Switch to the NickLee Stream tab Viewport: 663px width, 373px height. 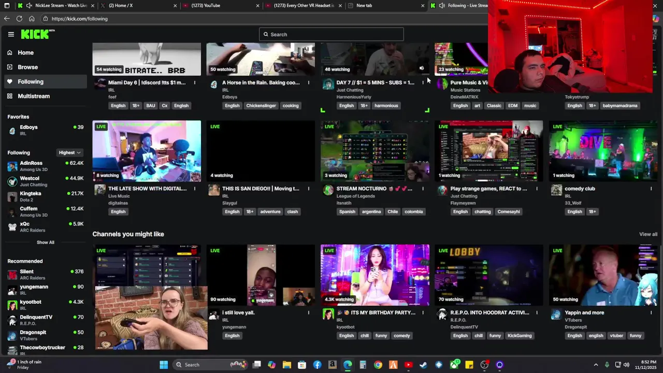[x=57, y=5]
